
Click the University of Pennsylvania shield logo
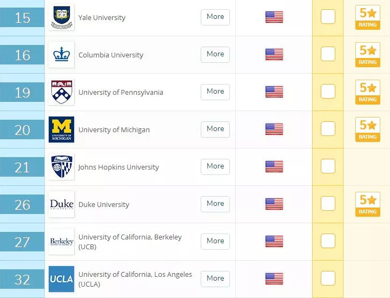click(62, 92)
